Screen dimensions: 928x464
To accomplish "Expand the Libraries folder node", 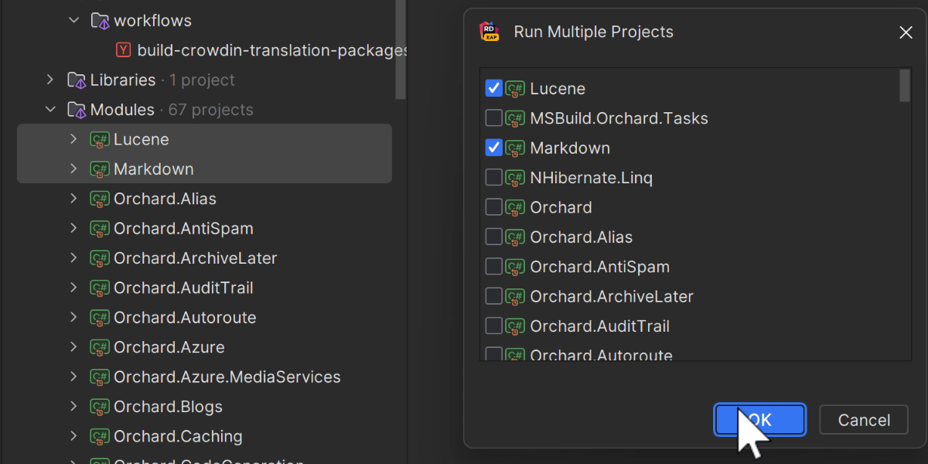I will 50,80.
